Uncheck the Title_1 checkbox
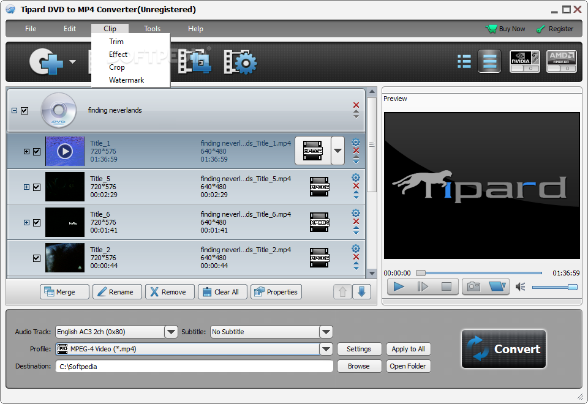Image resolution: width=588 pixels, height=404 pixels. point(37,151)
